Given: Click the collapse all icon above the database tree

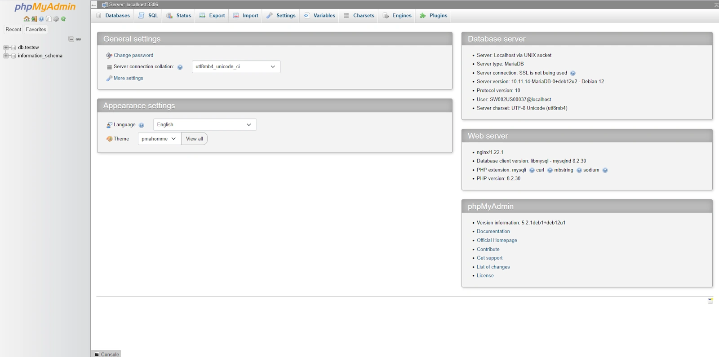Looking at the screenshot, I should 71,39.
